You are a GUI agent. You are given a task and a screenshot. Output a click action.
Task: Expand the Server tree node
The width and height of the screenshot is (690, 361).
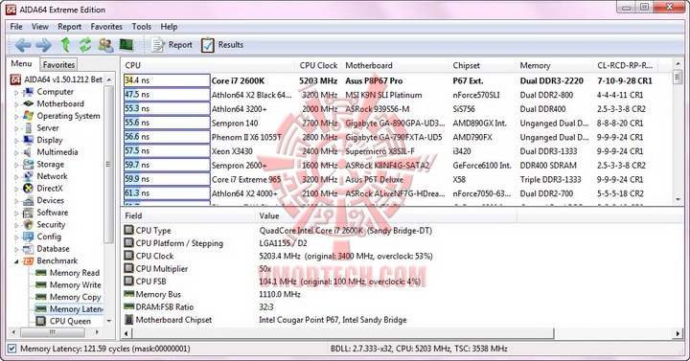[16, 128]
